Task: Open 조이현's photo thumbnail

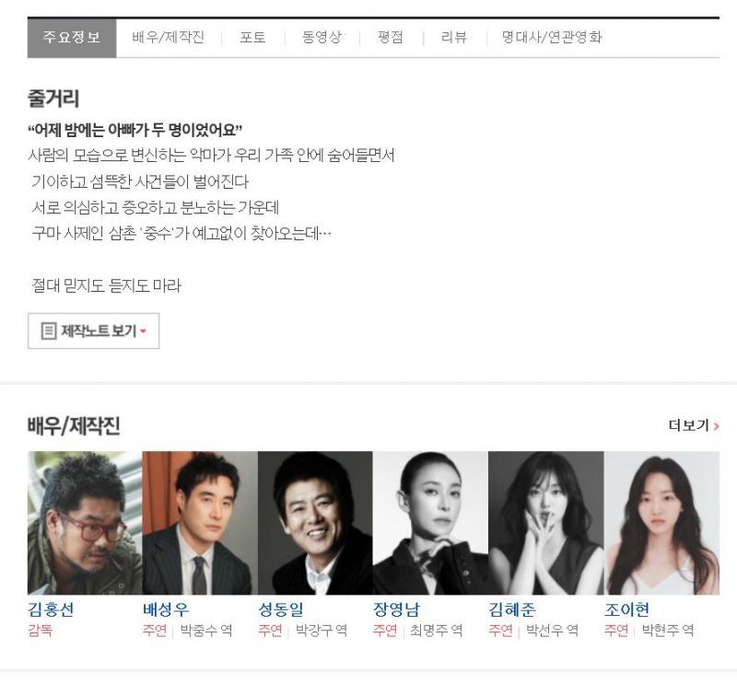Action: point(661,523)
